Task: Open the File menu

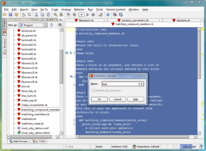Action: pos(6,9)
